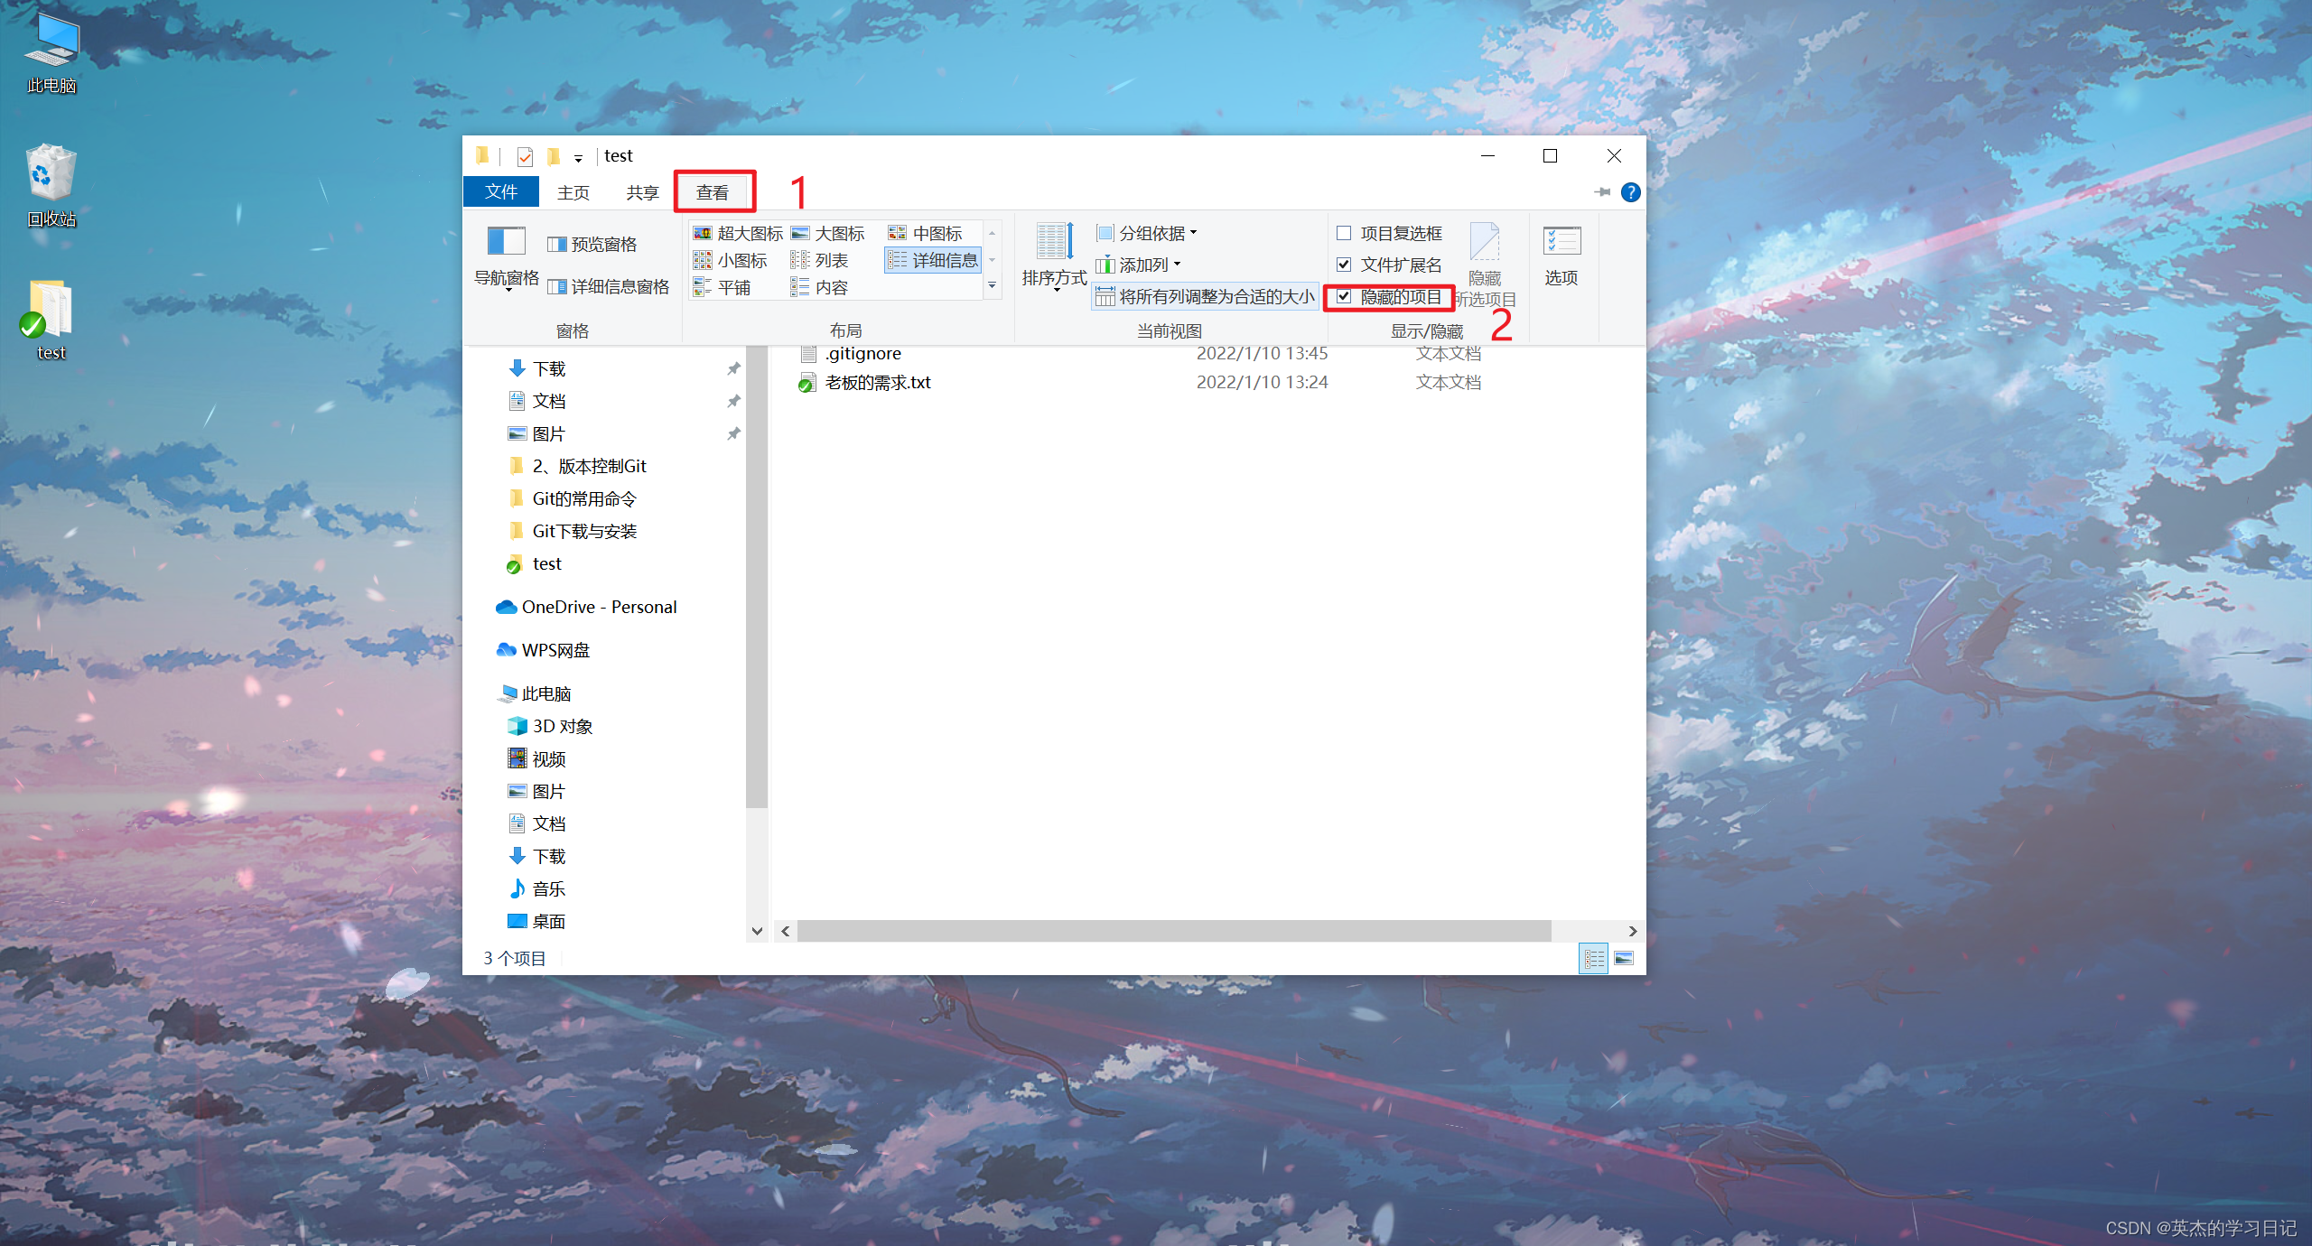Choose 平铺 tiles layout
This screenshot has height=1246, width=2312.
coord(722,288)
